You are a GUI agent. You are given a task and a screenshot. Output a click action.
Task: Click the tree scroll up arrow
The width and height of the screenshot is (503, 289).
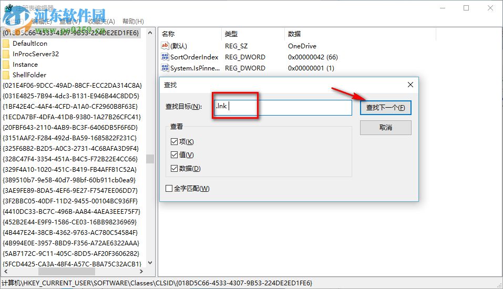(150, 33)
